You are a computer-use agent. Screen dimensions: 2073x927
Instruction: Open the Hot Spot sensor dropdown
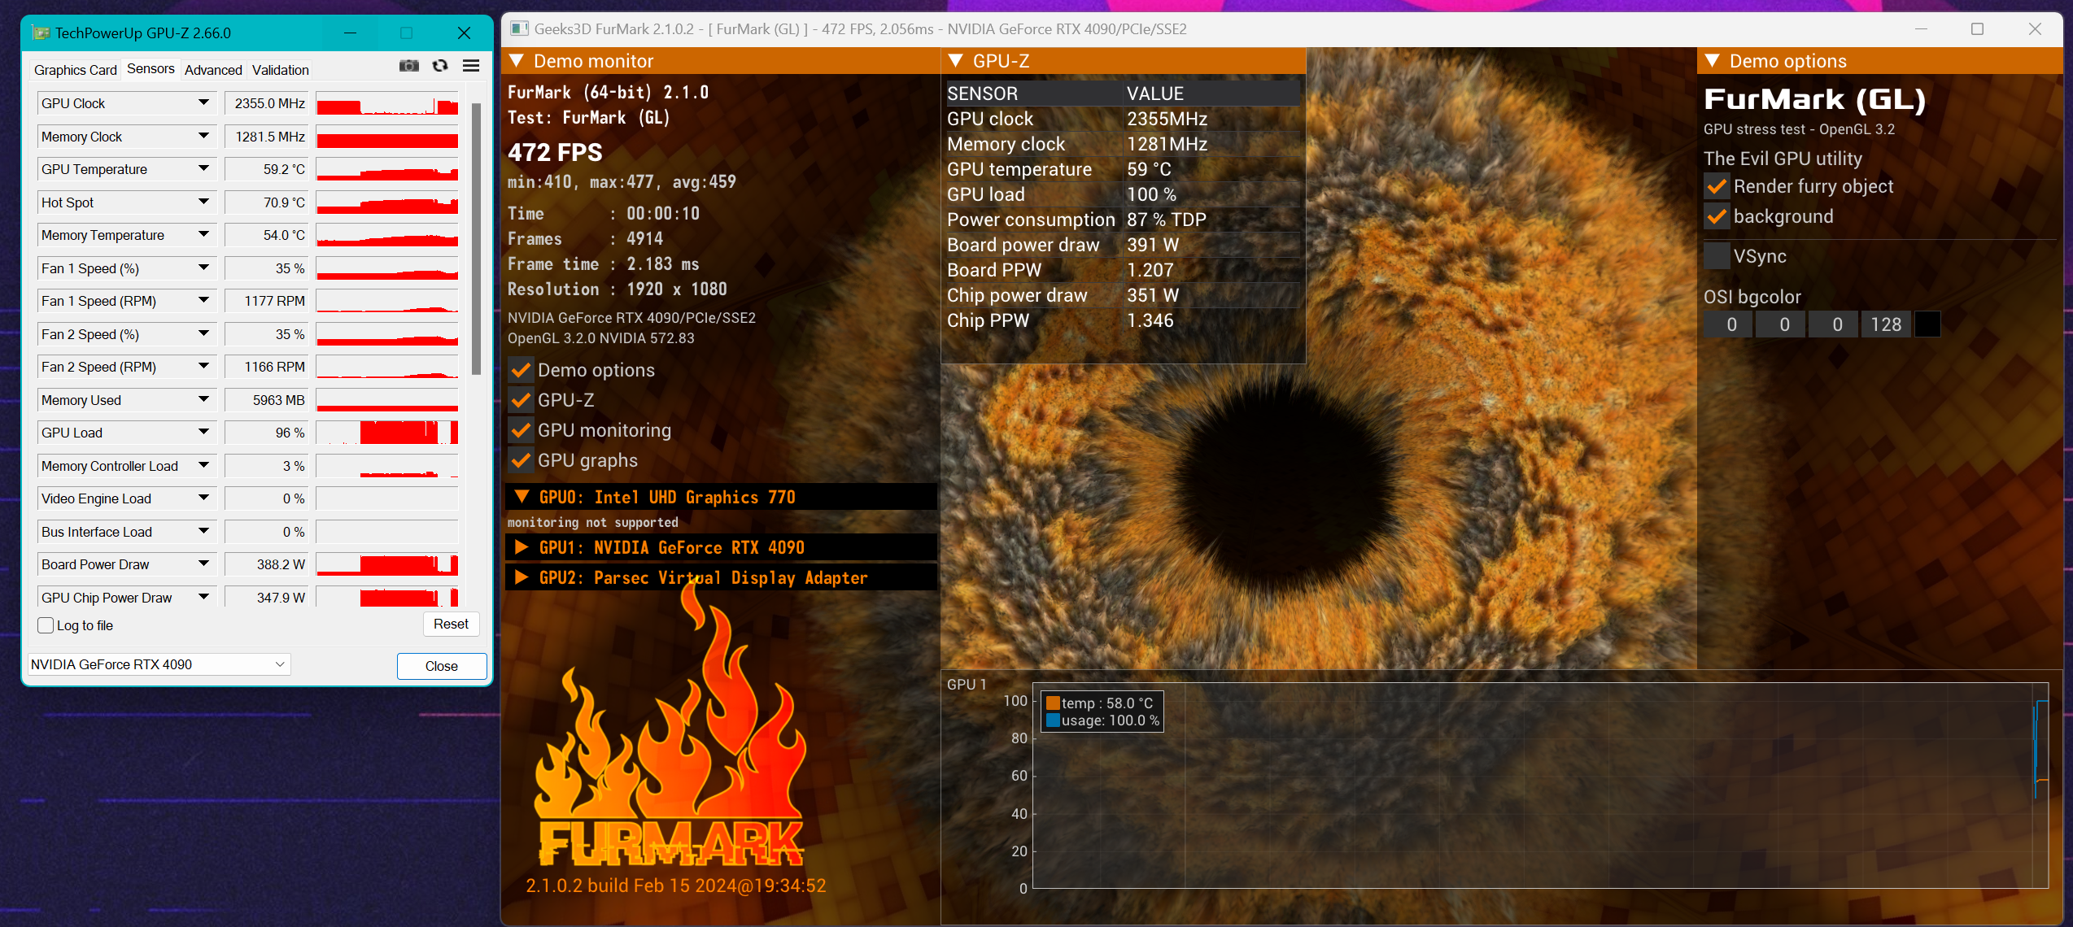pyautogui.click(x=204, y=202)
